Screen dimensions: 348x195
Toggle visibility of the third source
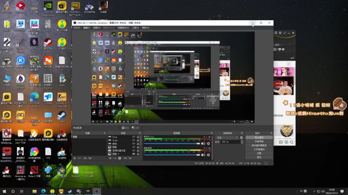[134, 144]
